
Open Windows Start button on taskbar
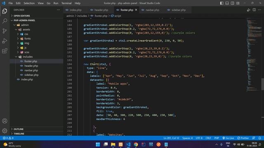98,144
